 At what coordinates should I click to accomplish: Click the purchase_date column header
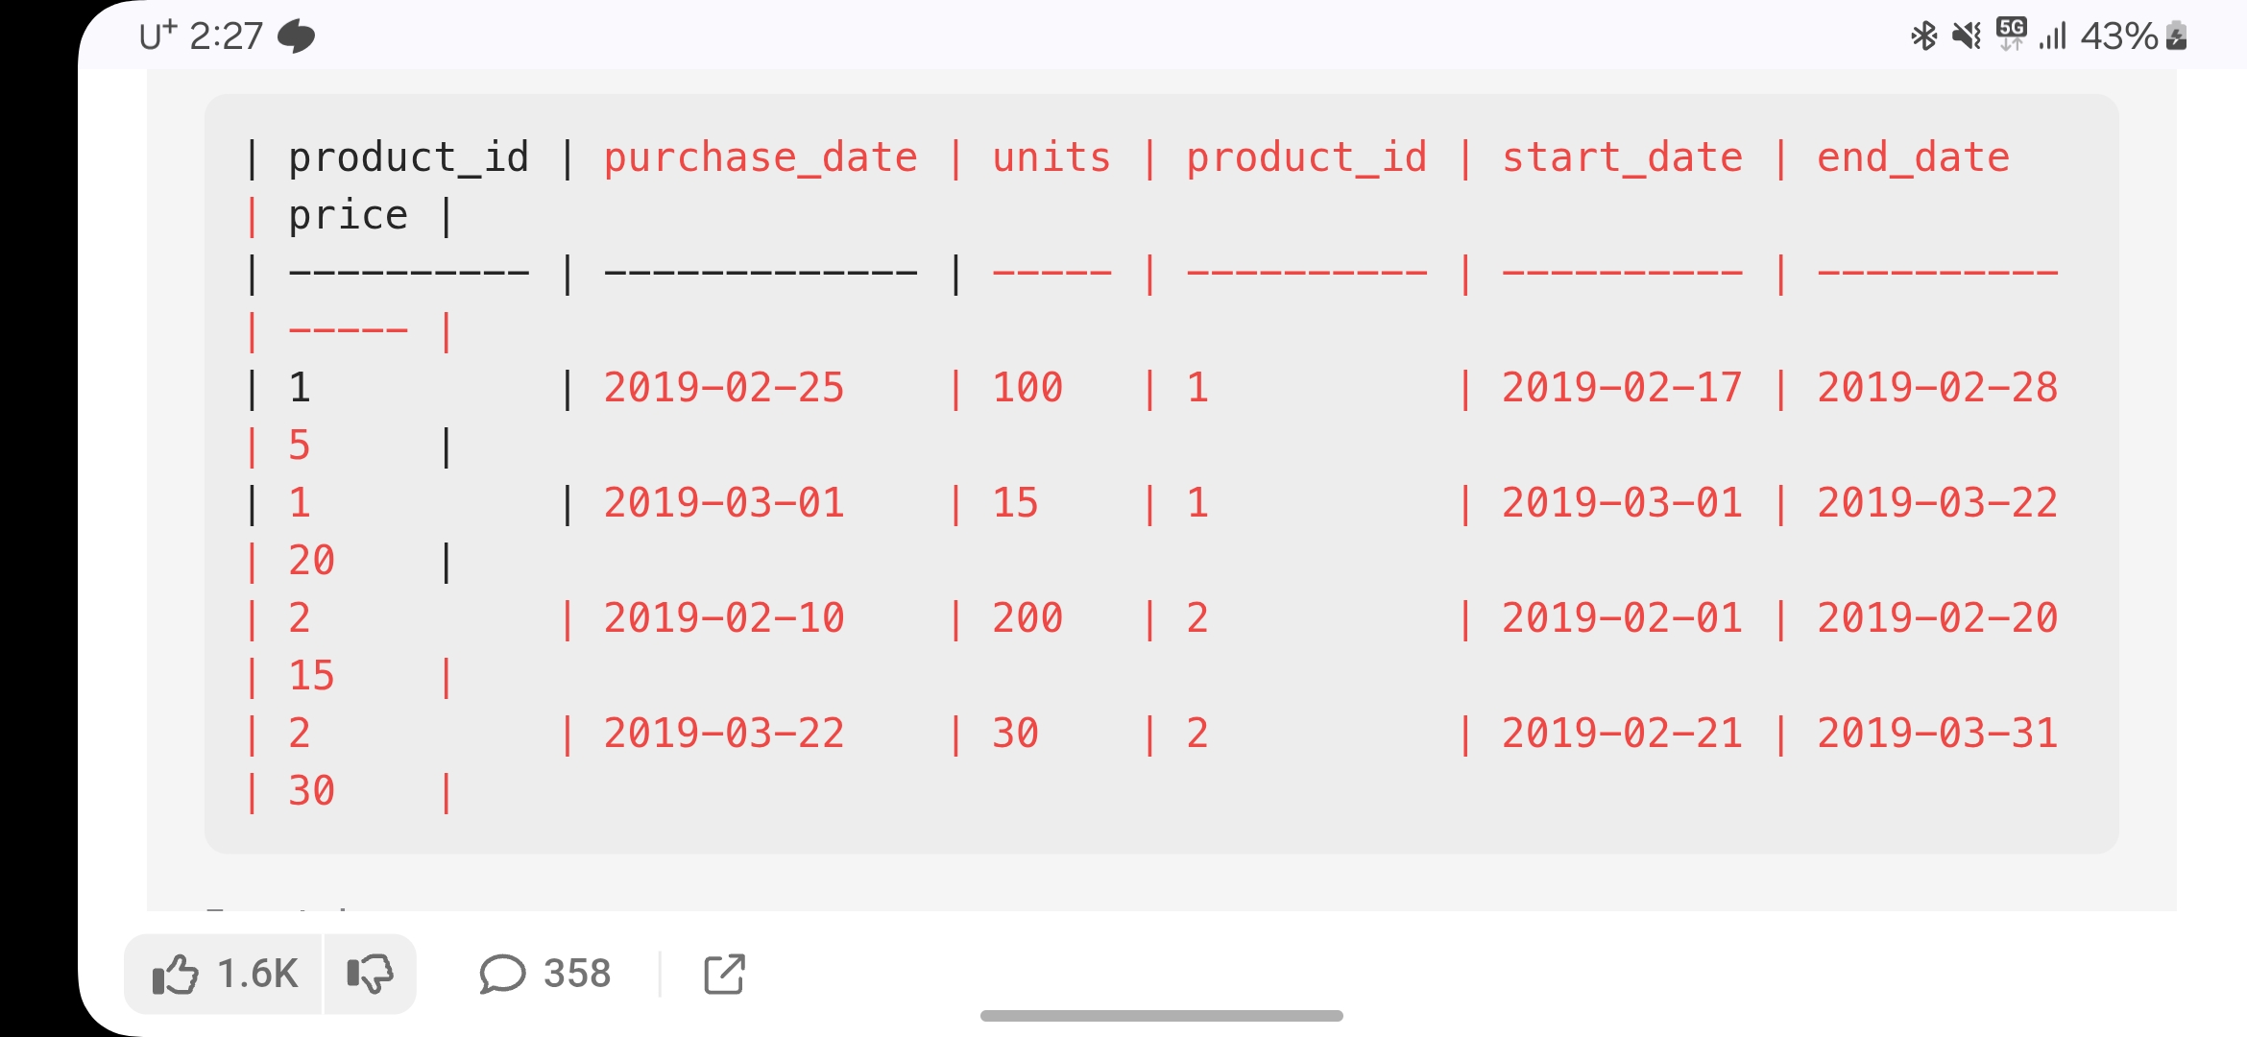pyautogui.click(x=761, y=157)
